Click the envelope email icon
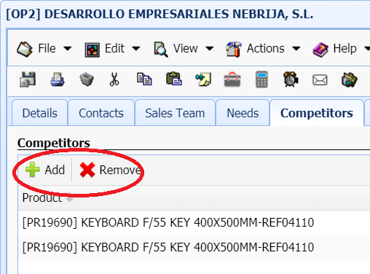This screenshot has width=370, height=274. pos(320,80)
